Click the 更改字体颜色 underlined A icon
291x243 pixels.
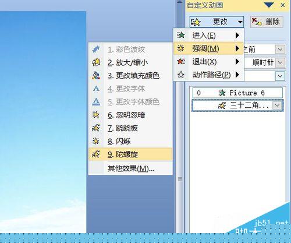[96, 101]
